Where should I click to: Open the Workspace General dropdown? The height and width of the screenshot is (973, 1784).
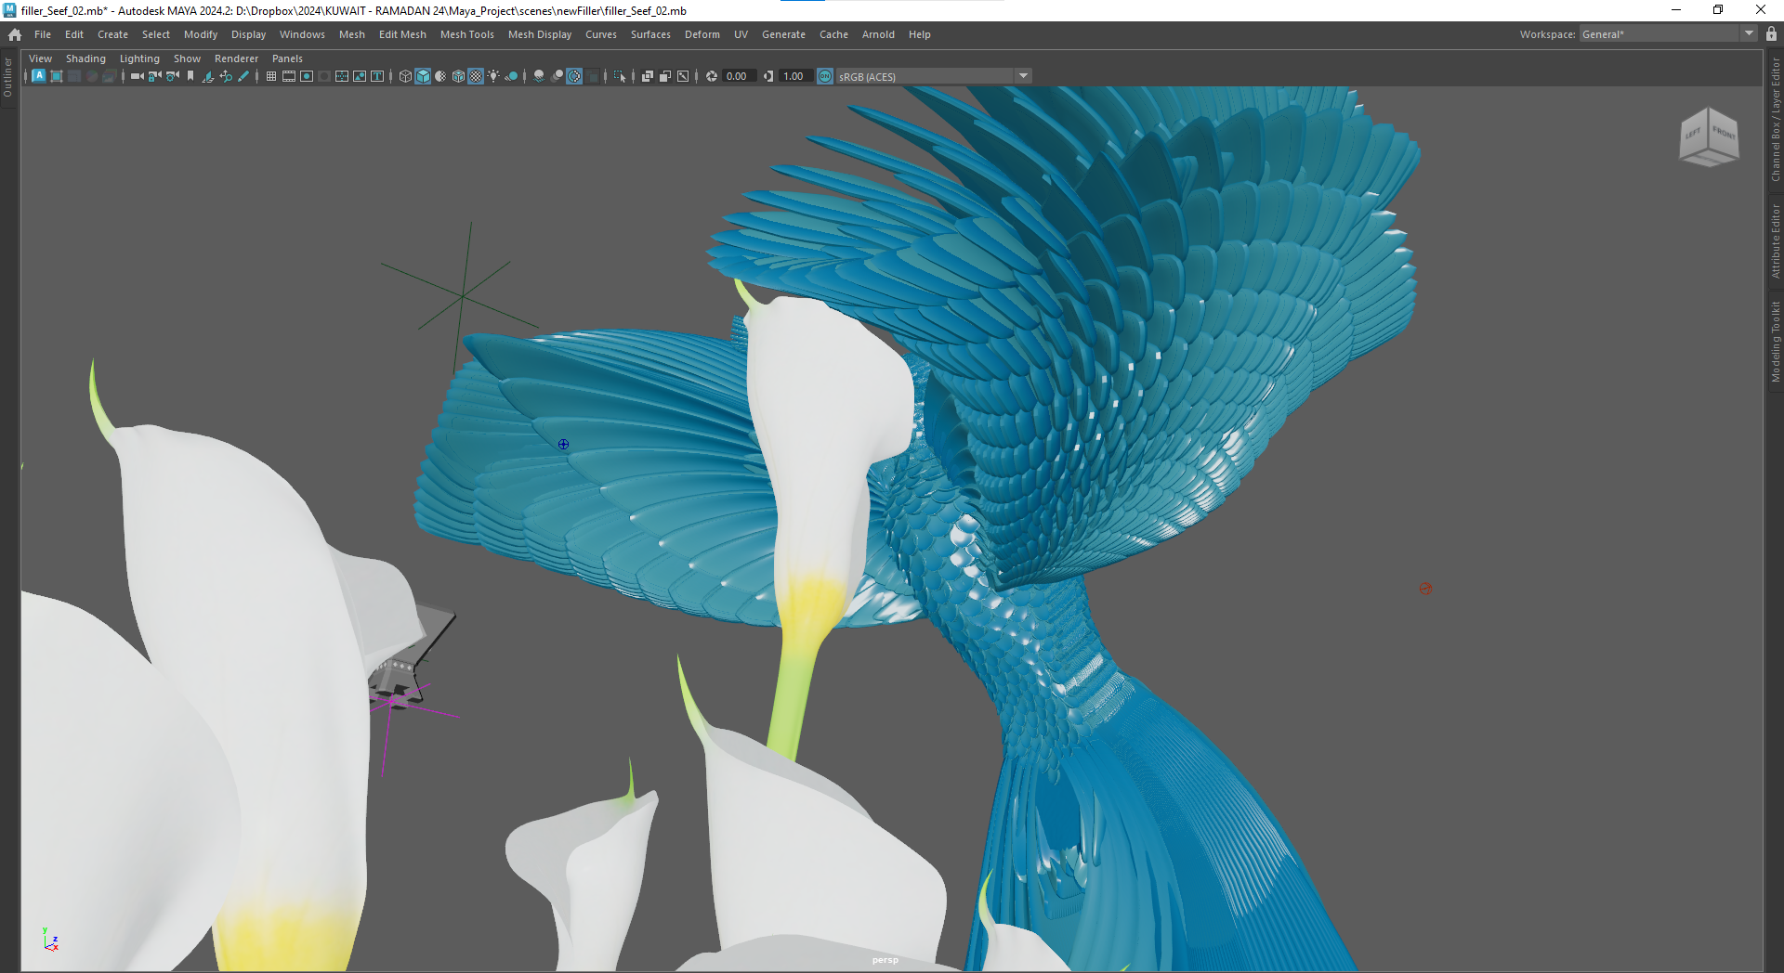click(x=1667, y=34)
